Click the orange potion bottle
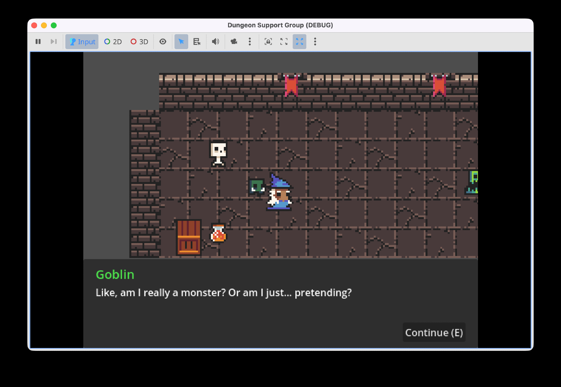The height and width of the screenshot is (387, 561). [x=218, y=233]
